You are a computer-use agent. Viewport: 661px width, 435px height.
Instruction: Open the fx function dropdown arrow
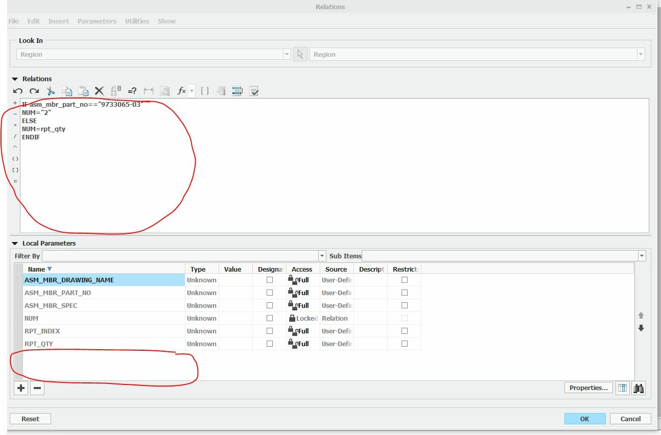(x=192, y=91)
